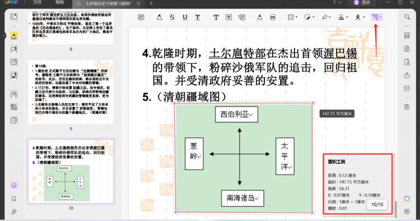Click the 登录 login button
This screenshot has width=420, height=221.
pyautogui.click(x=362, y=3)
